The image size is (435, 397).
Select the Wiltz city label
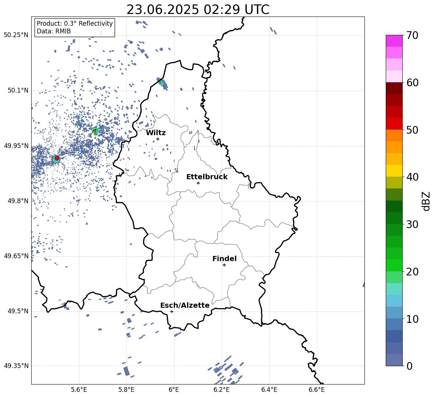156,133
